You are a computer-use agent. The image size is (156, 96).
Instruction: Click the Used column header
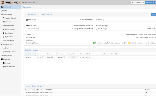(51, 54)
